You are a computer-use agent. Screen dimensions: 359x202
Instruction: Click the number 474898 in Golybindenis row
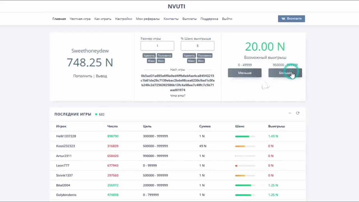[x=113, y=195]
